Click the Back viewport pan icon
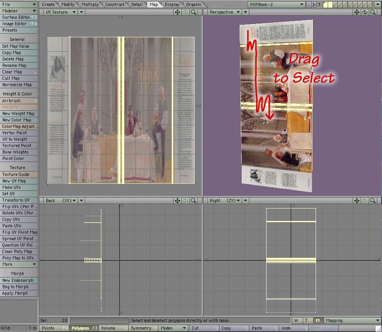The image size is (382, 332). (x=177, y=200)
